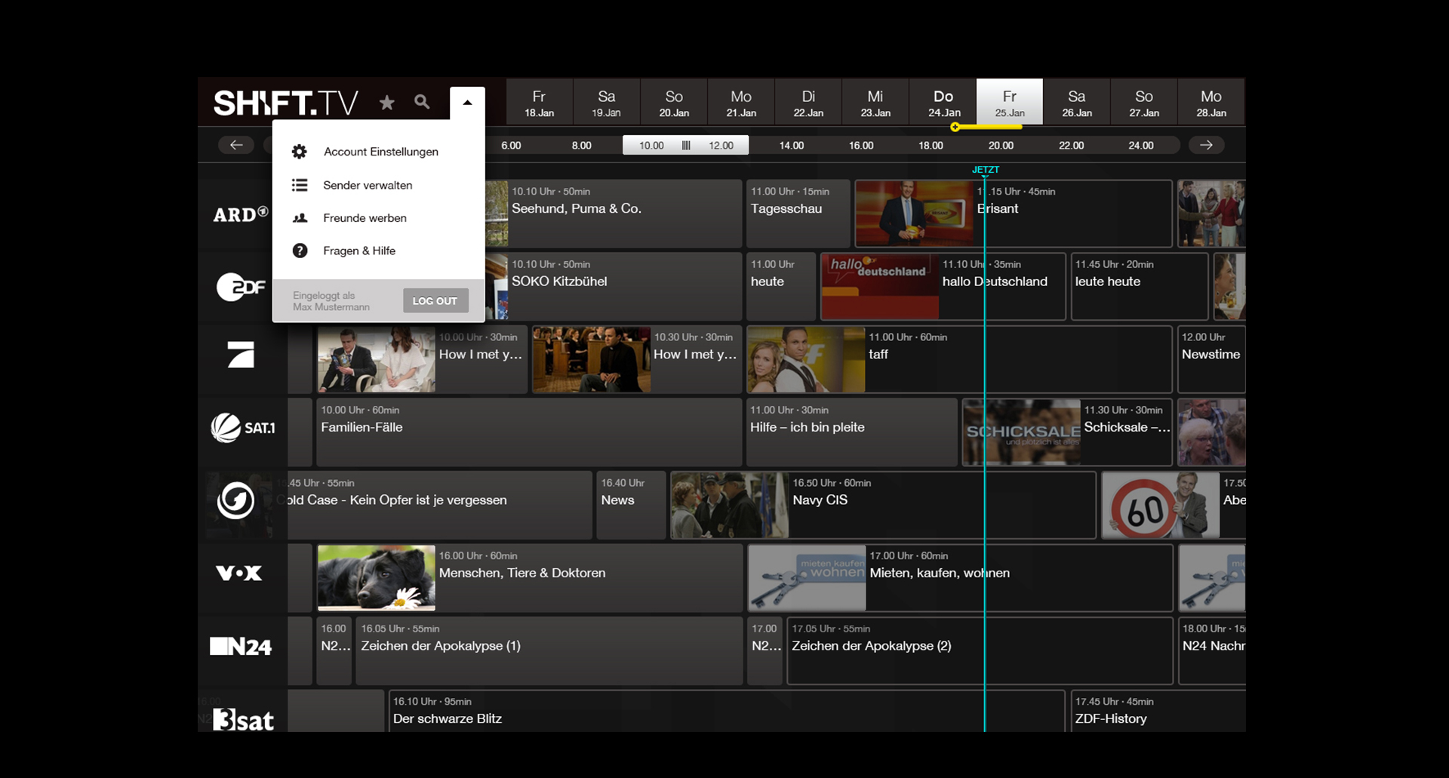
Task: Select the SAT.1 channel logo
Action: tap(242, 428)
